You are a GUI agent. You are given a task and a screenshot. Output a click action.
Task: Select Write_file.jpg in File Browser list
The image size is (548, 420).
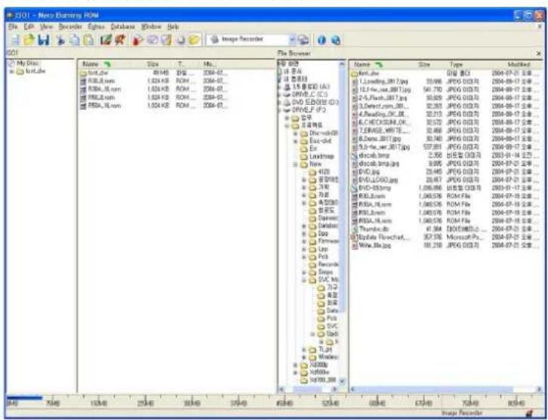tap(371, 245)
